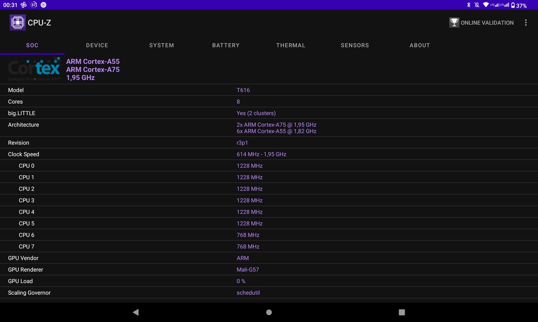Click the CPU 4 row label
The width and height of the screenshot is (538, 322).
coord(26,212)
